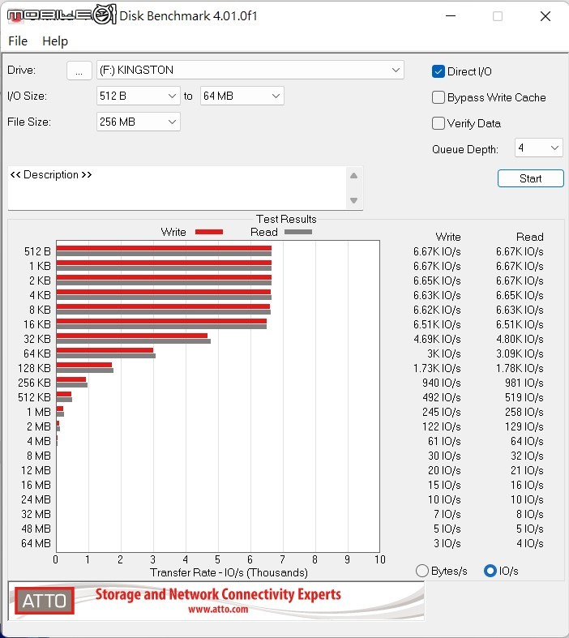
Task: Uncheck the Direct I/O checkbox
Action: (438, 71)
